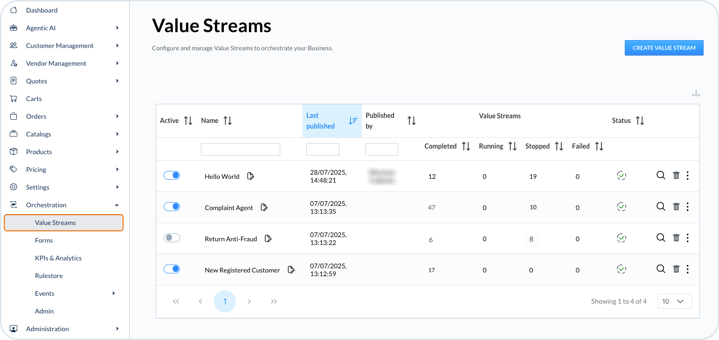Click page 1 pagination button
Image resolution: width=719 pixels, height=340 pixels.
point(225,301)
